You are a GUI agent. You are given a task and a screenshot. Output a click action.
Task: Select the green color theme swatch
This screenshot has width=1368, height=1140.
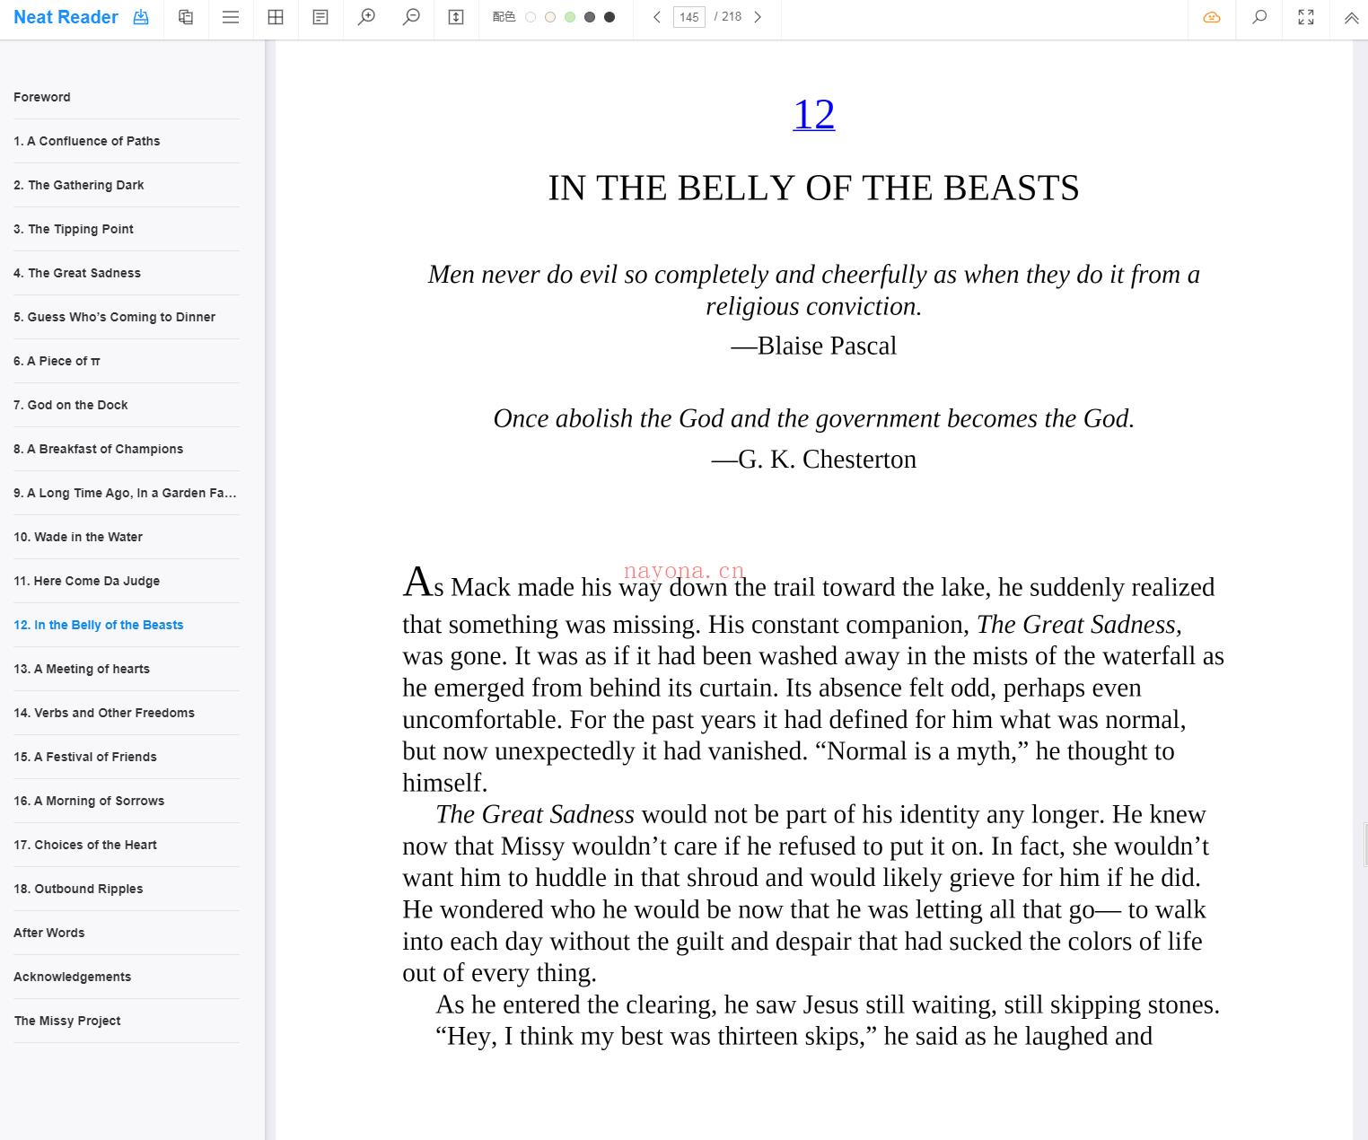click(x=570, y=17)
